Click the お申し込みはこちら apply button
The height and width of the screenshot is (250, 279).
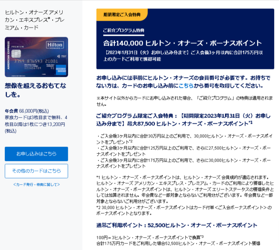[36, 154]
